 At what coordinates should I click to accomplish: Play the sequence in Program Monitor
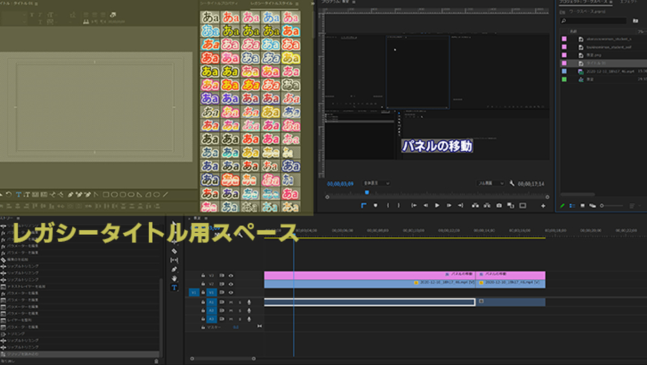tap(437, 206)
